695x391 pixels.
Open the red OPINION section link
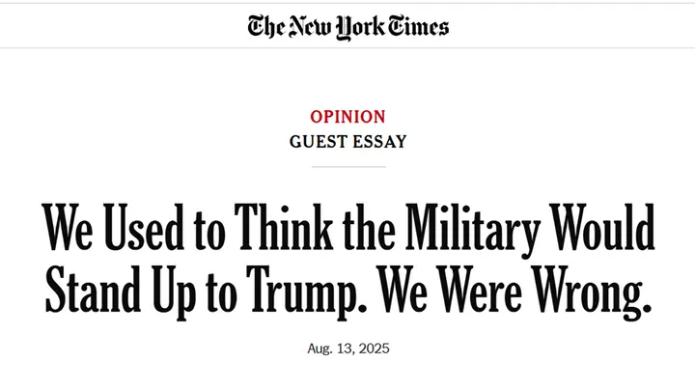pos(347,117)
